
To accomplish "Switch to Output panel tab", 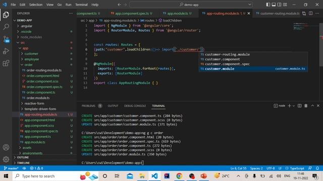I will click(113, 106).
